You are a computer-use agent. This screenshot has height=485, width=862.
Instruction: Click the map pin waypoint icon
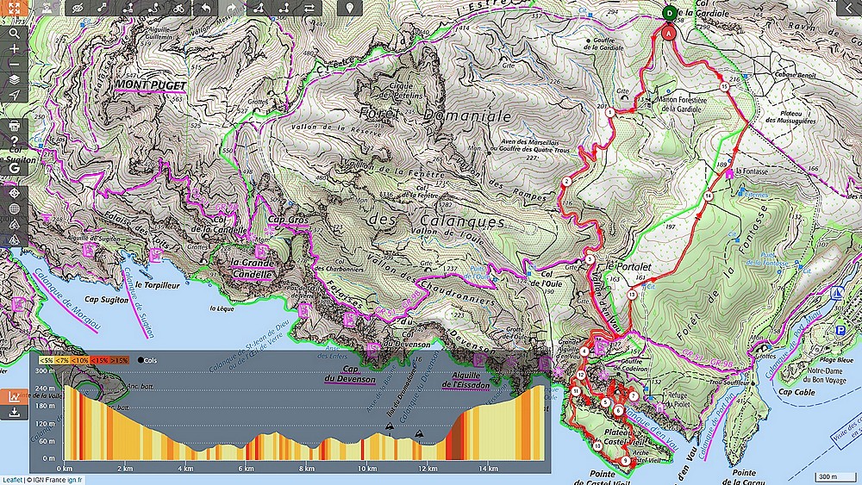(x=349, y=9)
